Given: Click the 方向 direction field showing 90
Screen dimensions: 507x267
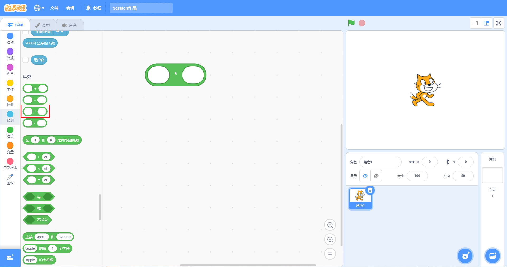Looking at the screenshot, I should pyautogui.click(x=463, y=176).
